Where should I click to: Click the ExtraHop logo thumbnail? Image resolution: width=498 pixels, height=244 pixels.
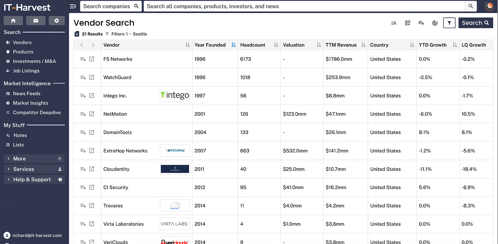[175, 150]
